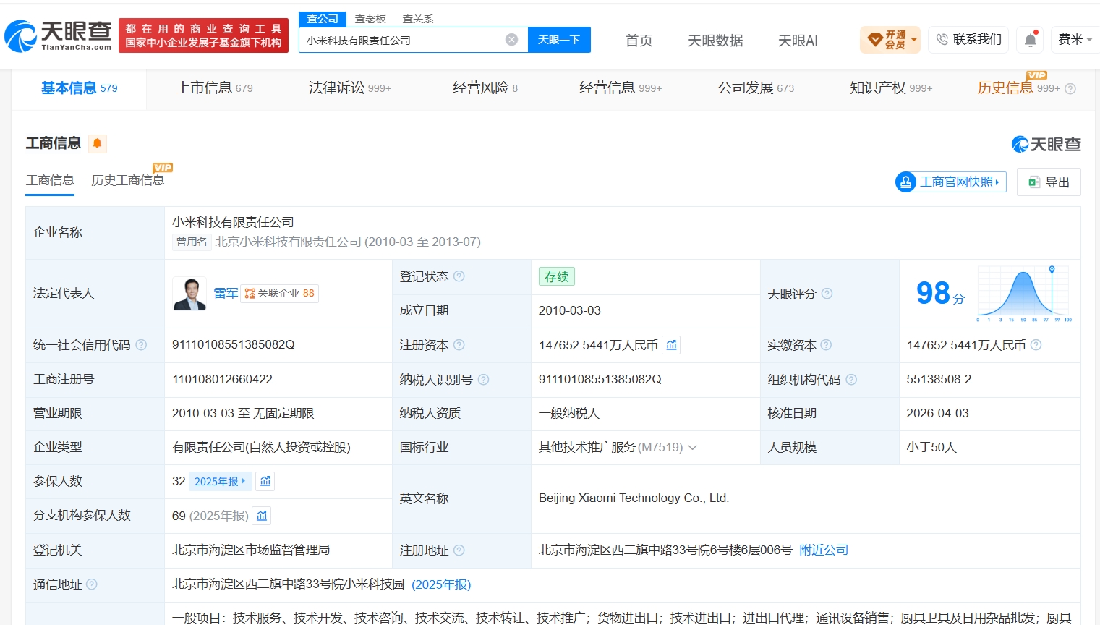Click the (2025年报) link after 通信地址
The height and width of the screenshot is (625, 1100).
point(441,584)
